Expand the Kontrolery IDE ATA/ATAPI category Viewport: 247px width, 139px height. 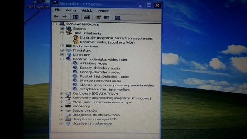(61, 93)
